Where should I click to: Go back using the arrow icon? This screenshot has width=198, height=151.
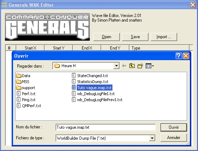pyautogui.click(x=124, y=66)
